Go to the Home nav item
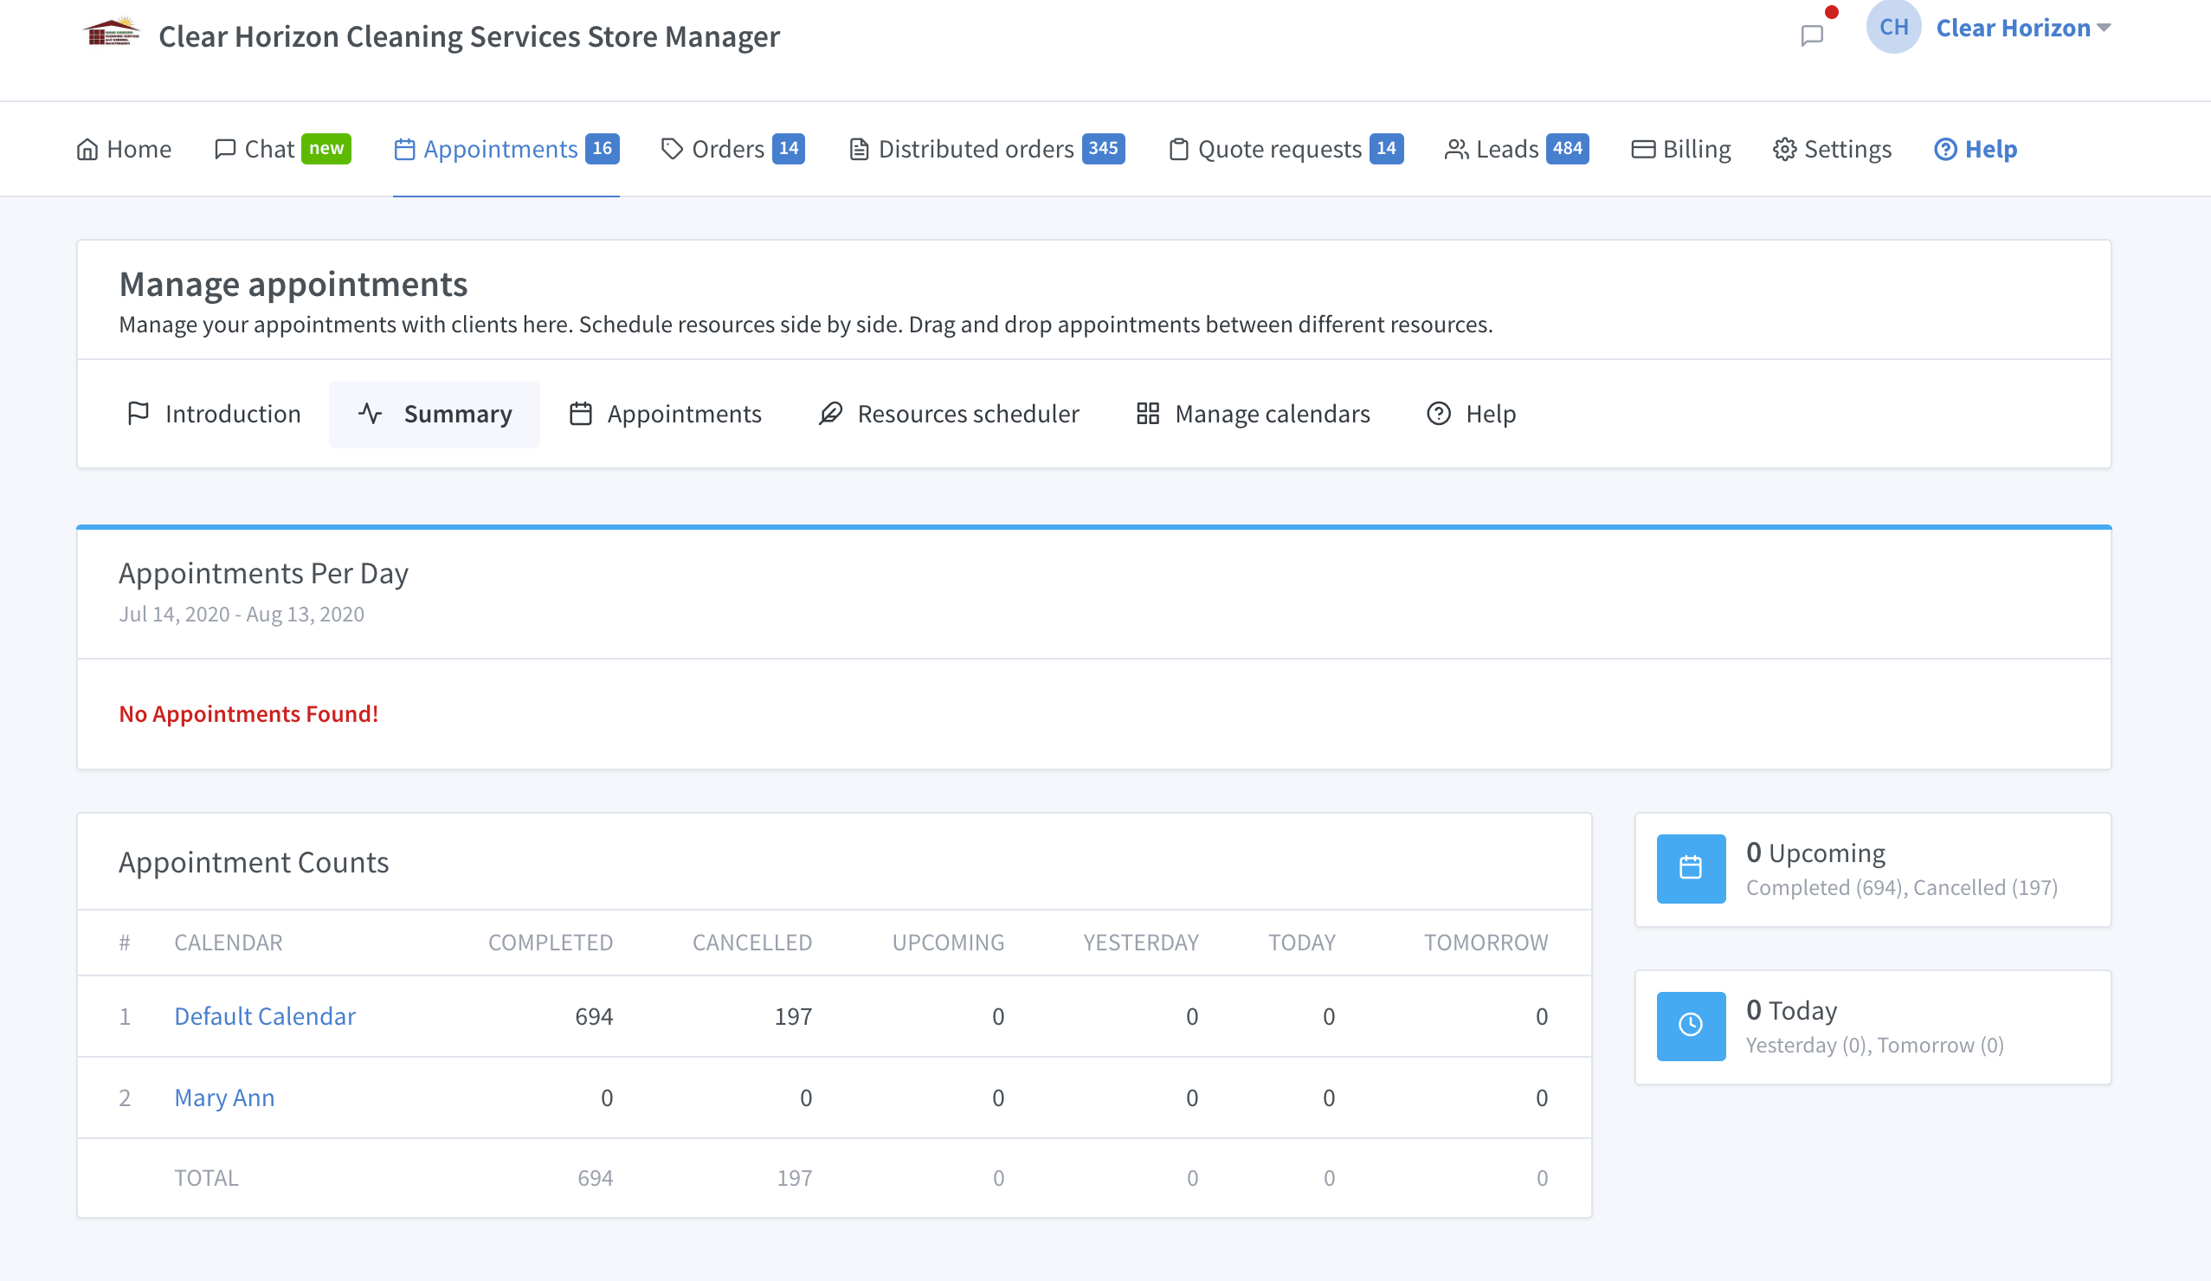This screenshot has height=1281, width=2211. click(x=124, y=148)
